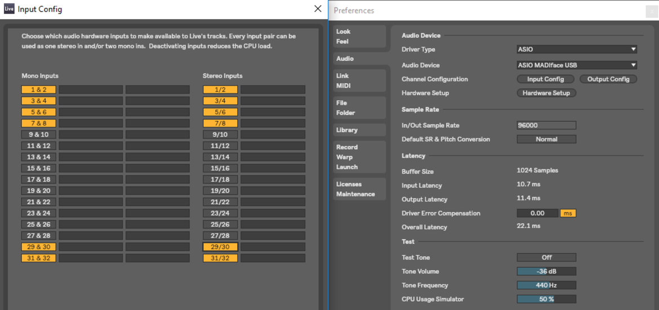This screenshot has height=310, width=659.
Task: Switch to Record Warp Launch tab
Action: tap(359, 156)
